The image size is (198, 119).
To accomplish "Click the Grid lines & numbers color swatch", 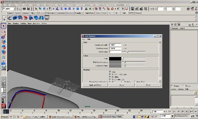I will pos(115,62).
